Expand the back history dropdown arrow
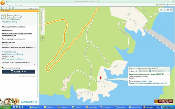 (x=4, y=8)
